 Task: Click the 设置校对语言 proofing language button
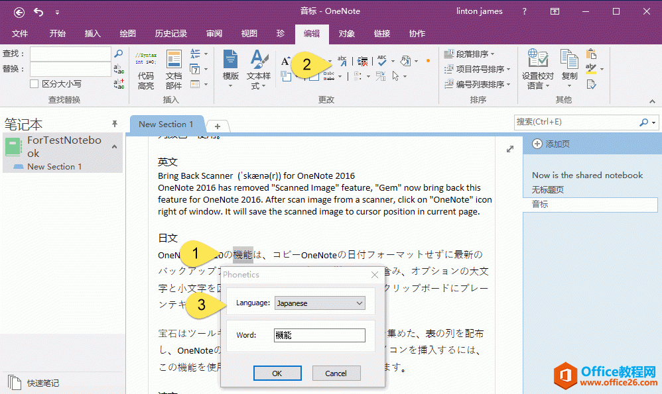pyautogui.click(x=537, y=70)
